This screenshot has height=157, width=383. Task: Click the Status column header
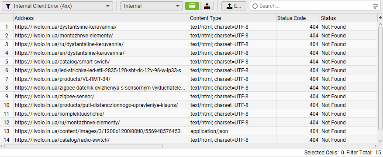(348, 18)
